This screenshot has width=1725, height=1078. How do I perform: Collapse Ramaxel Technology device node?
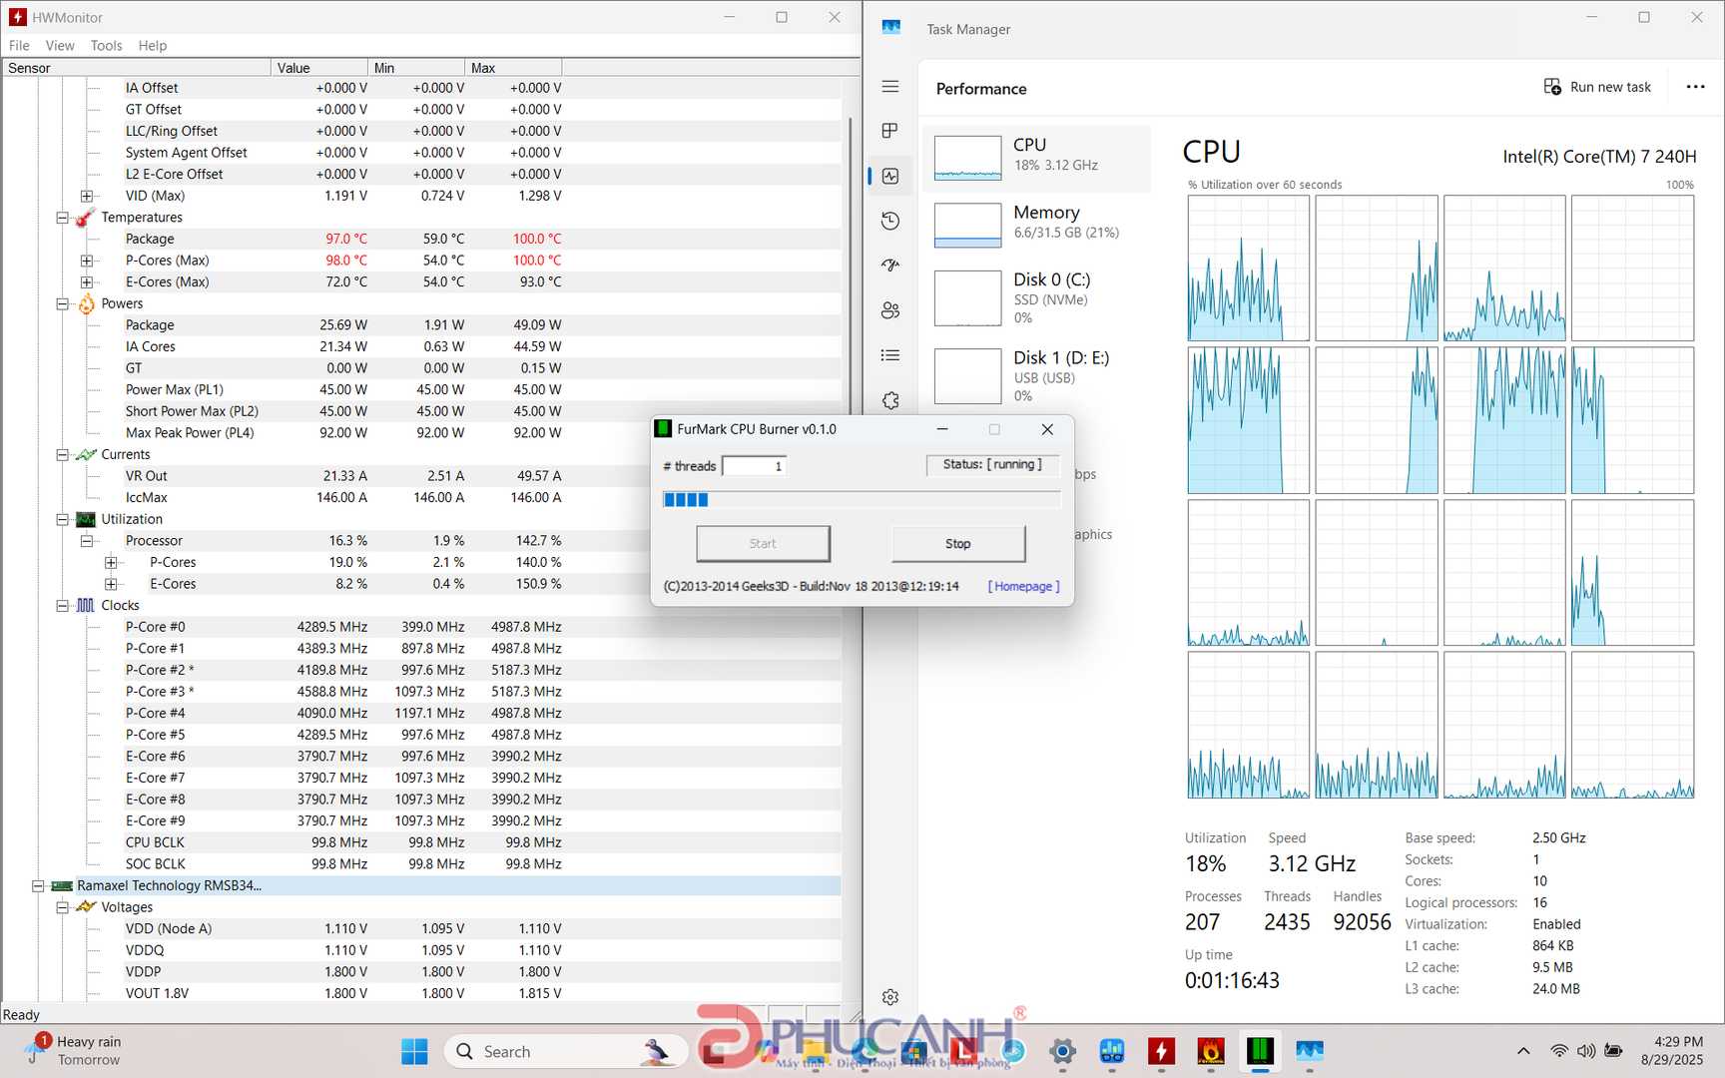click(38, 885)
